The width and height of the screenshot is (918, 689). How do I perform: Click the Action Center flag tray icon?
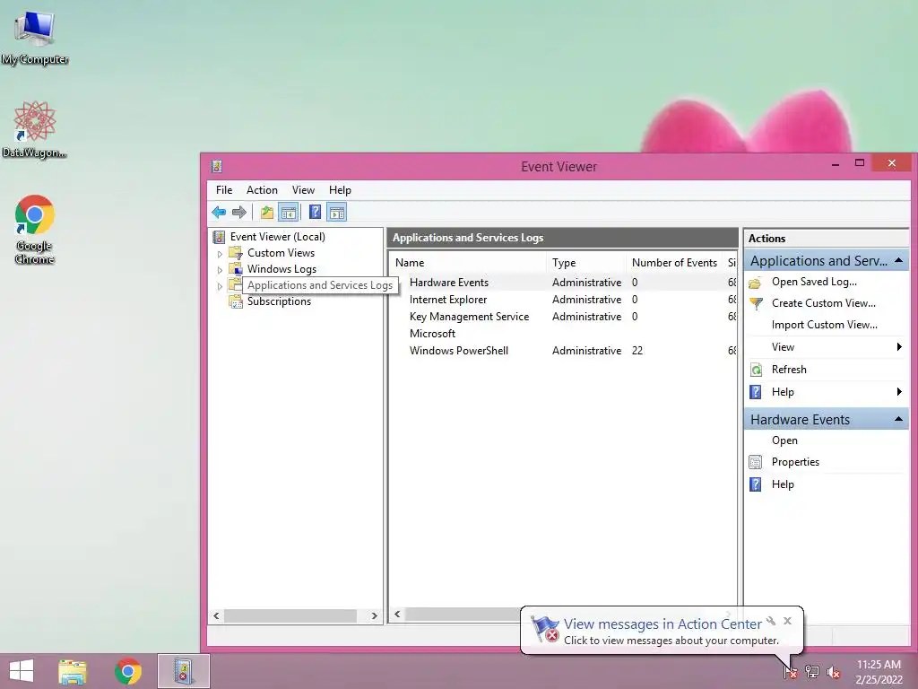pos(791,672)
